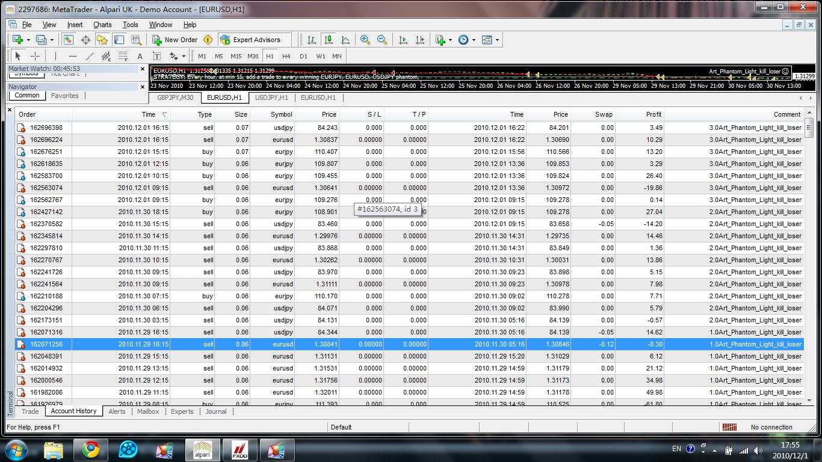Open the Trade tab in Terminal
Viewport: 822px width, 462px height.
[30, 411]
